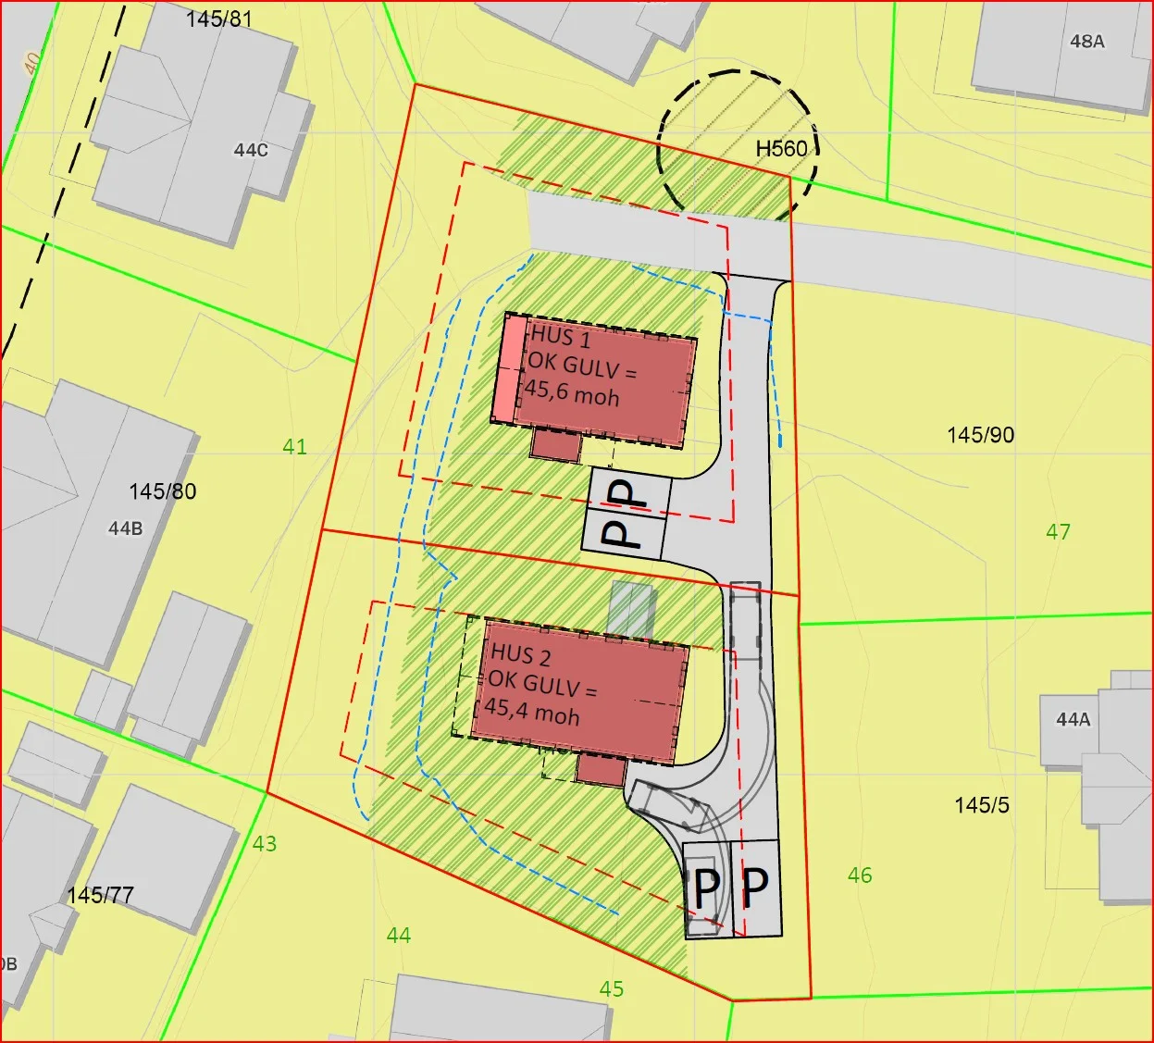Select property number 145/90

pos(981,434)
